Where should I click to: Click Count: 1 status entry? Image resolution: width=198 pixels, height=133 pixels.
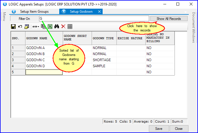tap(162, 121)
